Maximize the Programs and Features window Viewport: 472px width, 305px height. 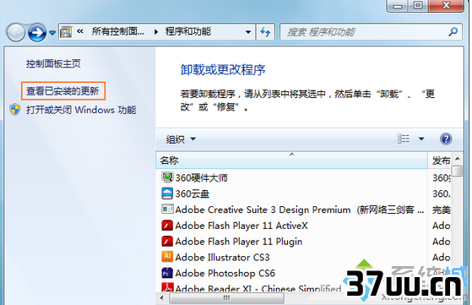[x=417, y=6]
